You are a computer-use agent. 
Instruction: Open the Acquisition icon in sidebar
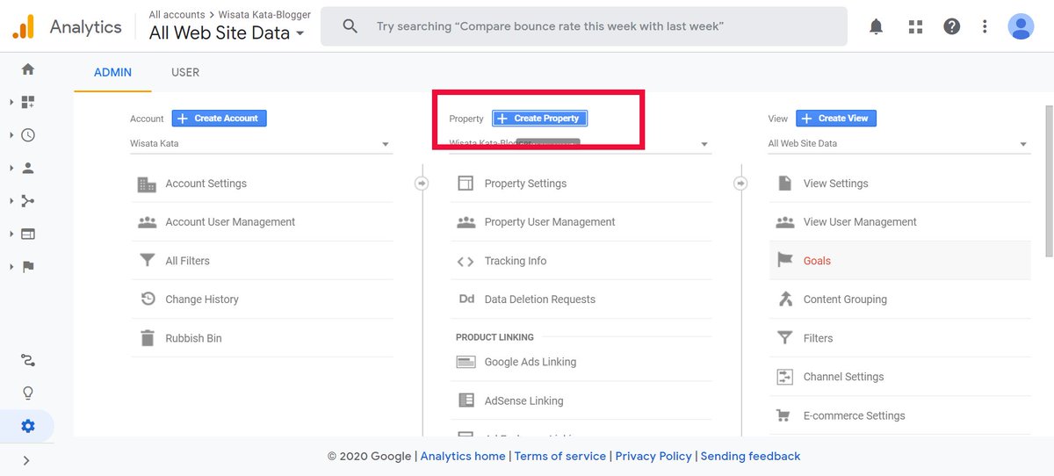[28, 201]
